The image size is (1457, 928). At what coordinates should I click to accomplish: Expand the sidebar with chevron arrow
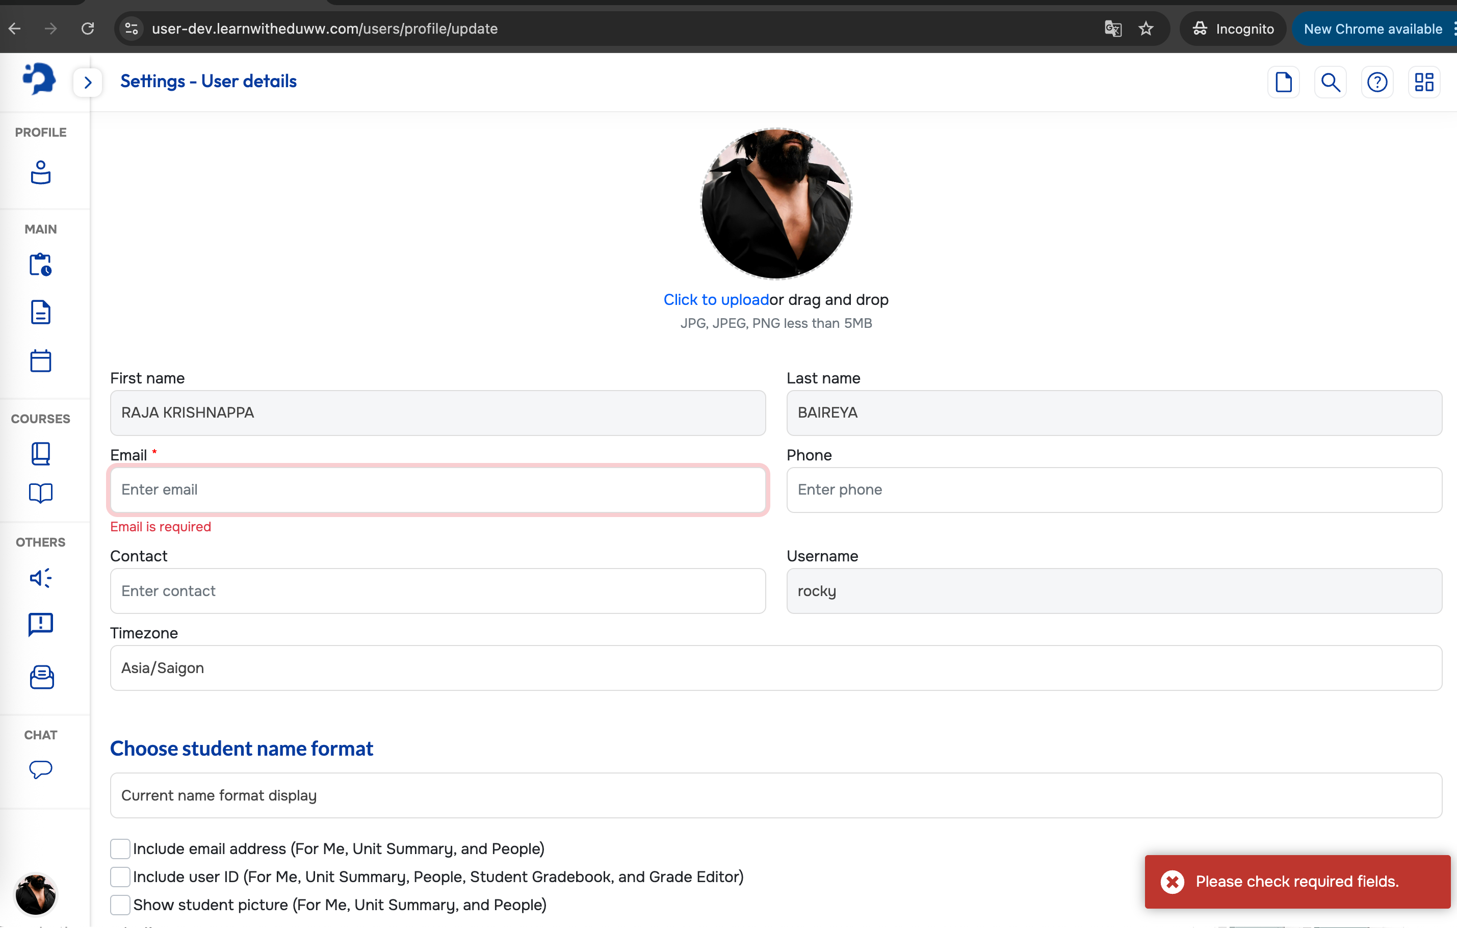(88, 82)
